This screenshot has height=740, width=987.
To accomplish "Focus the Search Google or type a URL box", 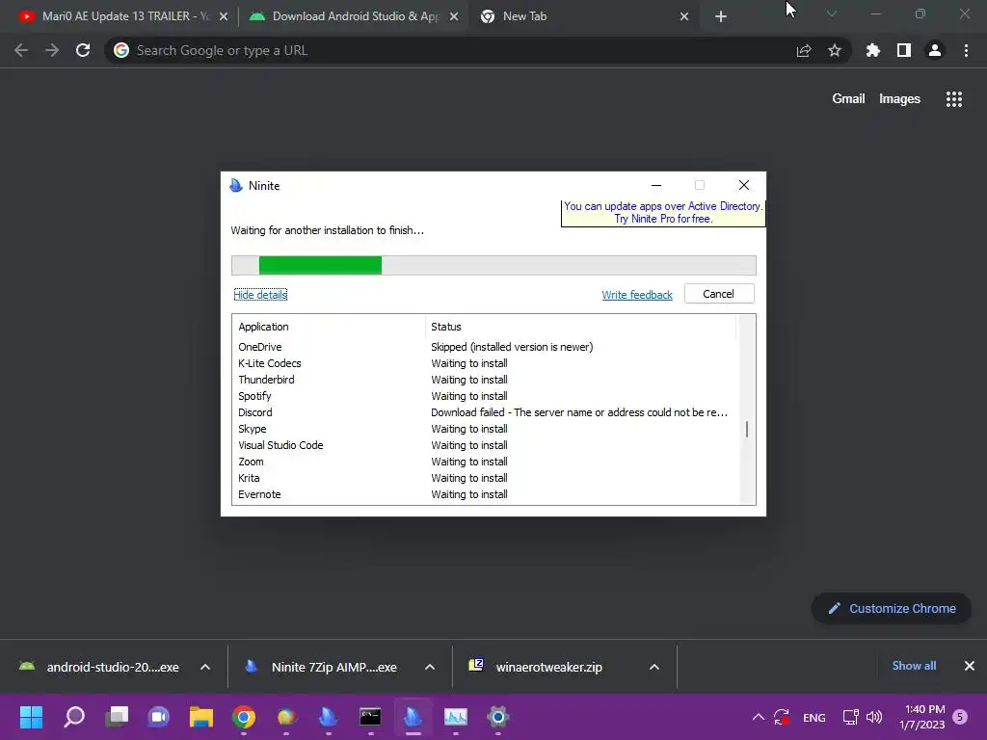I will pyautogui.click(x=447, y=50).
